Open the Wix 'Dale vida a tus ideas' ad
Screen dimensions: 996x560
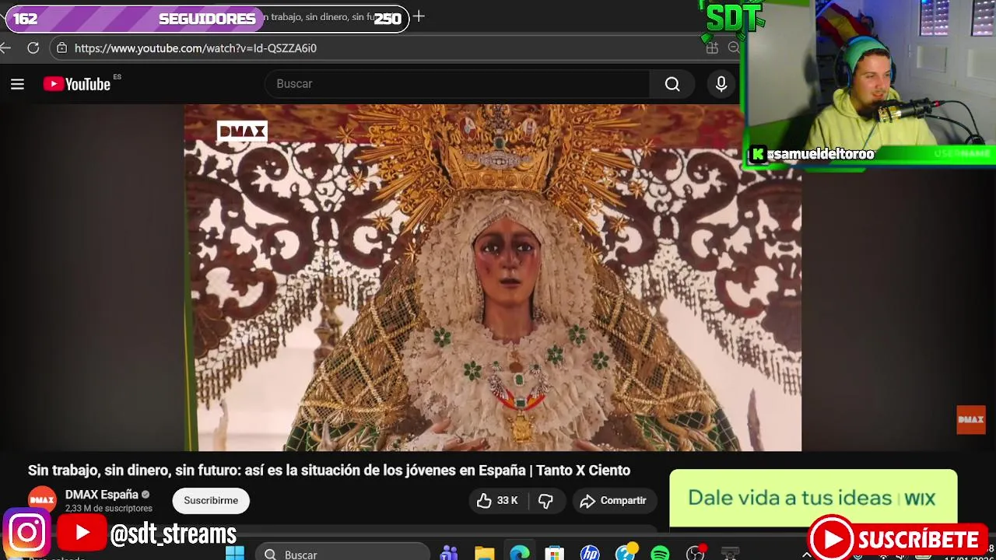coord(813,498)
